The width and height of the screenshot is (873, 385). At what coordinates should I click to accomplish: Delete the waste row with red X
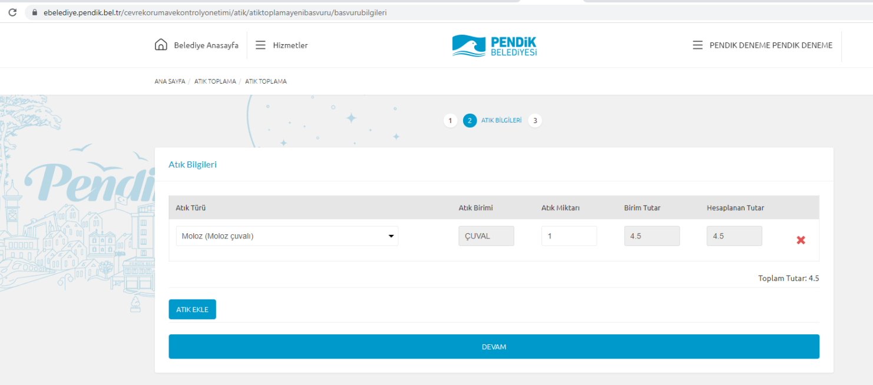[x=801, y=240]
